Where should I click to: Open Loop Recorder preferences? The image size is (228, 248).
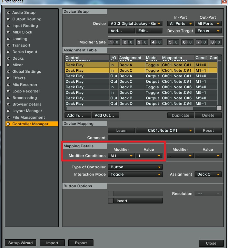point(26,91)
